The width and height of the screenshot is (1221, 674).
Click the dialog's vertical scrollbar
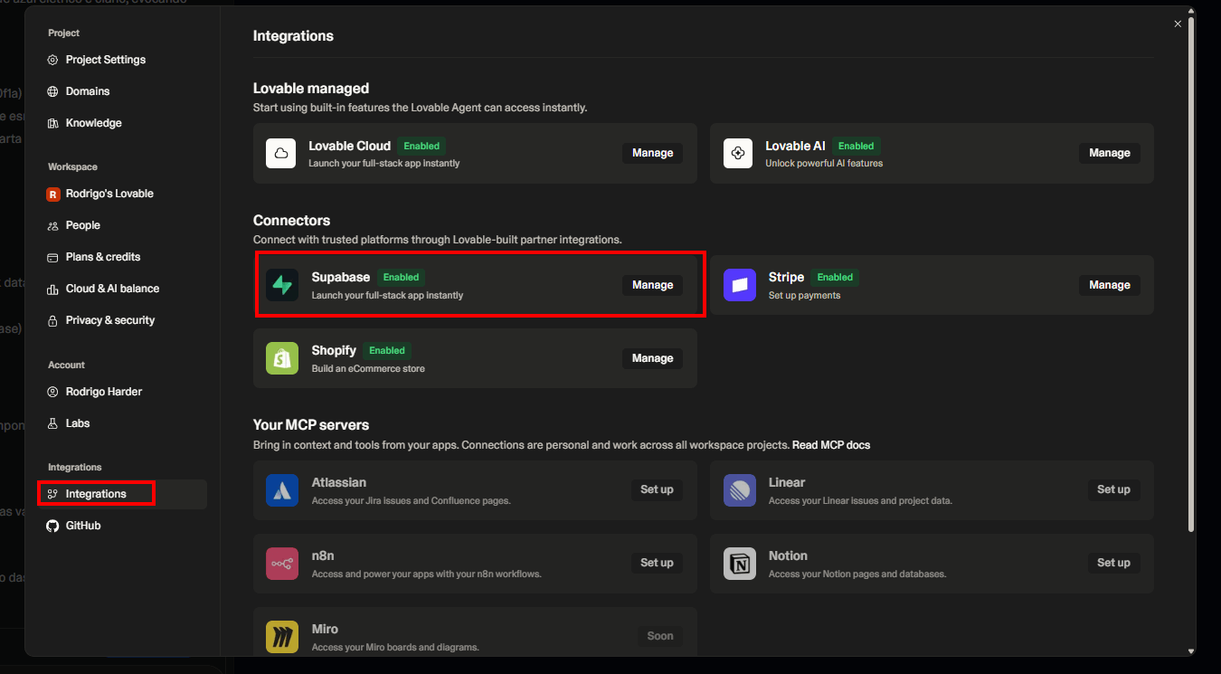pyautogui.click(x=1191, y=276)
